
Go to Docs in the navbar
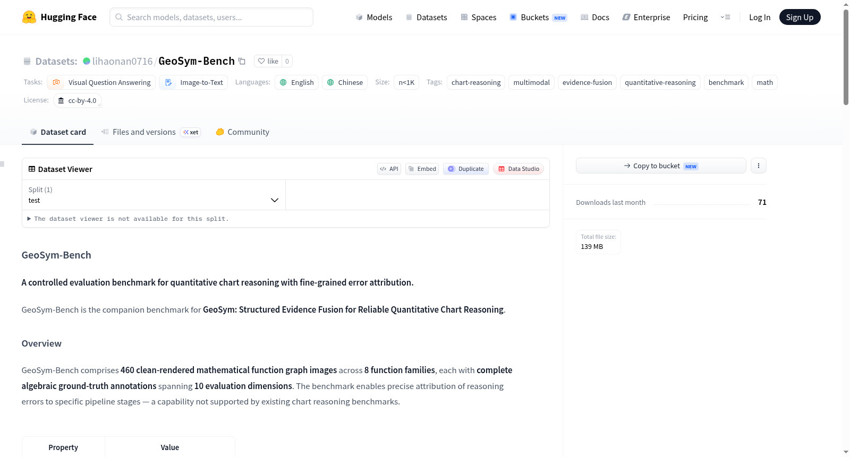(x=595, y=18)
